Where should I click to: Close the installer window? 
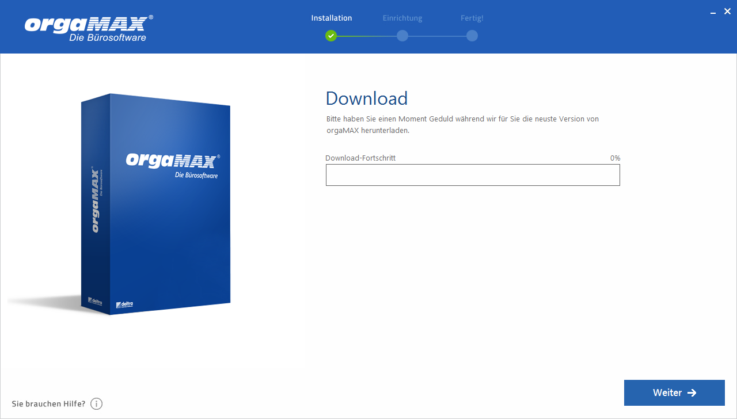click(x=727, y=11)
